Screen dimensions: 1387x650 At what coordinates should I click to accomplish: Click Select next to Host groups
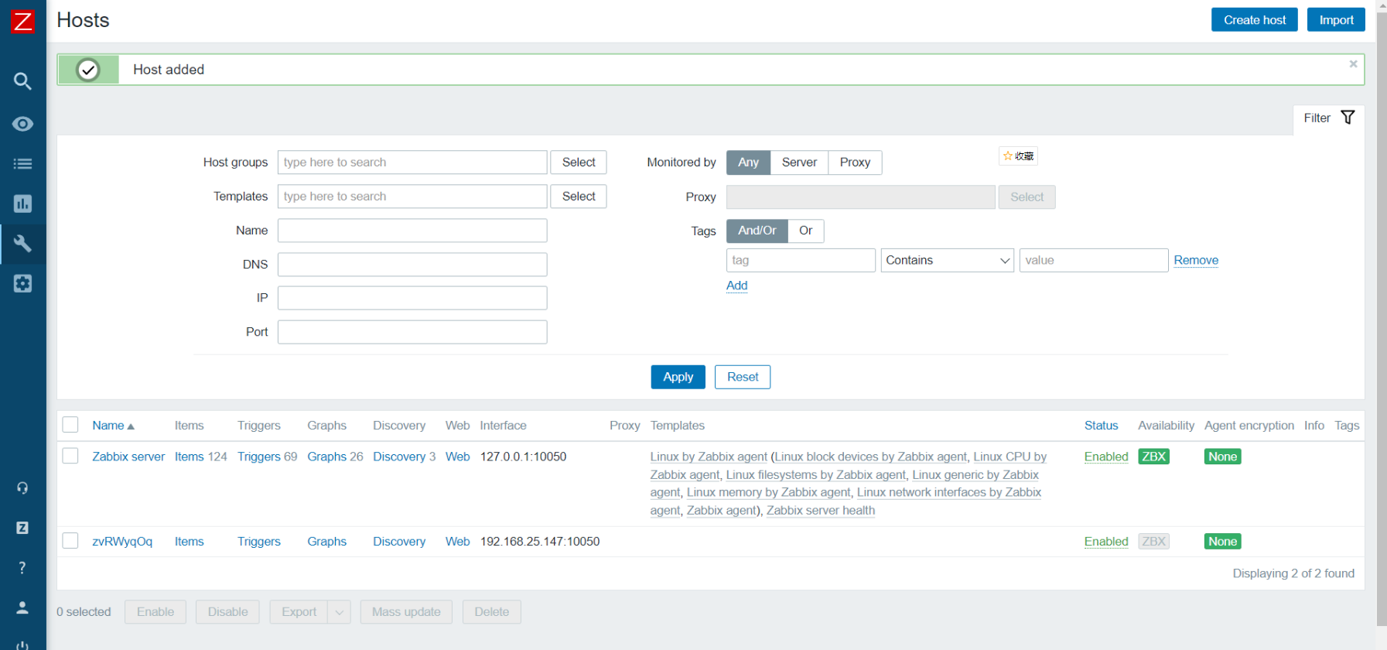[x=579, y=162]
